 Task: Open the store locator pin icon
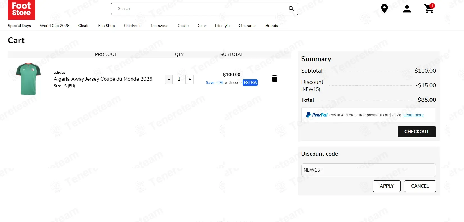pos(384,9)
